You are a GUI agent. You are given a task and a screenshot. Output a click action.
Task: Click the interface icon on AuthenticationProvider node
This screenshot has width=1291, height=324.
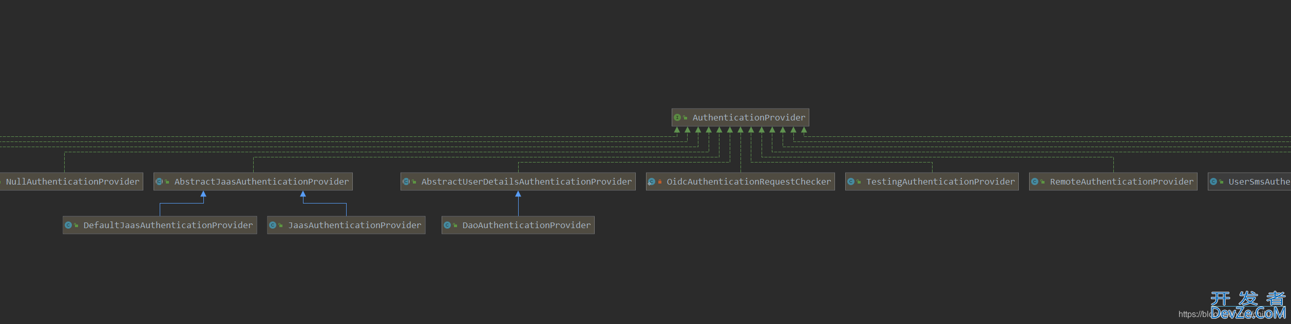click(x=677, y=117)
